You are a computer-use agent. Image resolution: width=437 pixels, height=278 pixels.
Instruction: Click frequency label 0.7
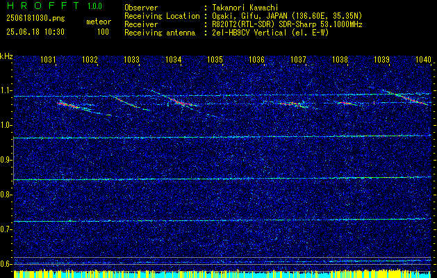click(6, 229)
